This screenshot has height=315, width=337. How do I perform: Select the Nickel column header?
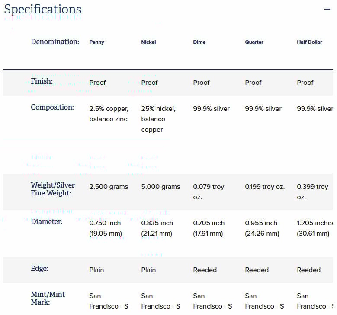point(148,42)
